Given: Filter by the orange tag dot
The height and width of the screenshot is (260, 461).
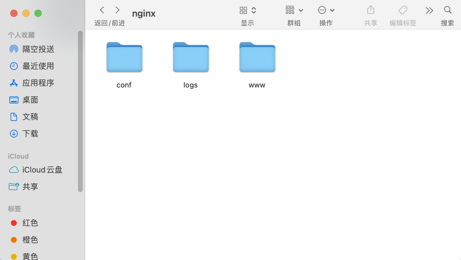Looking at the screenshot, I should [14, 240].
